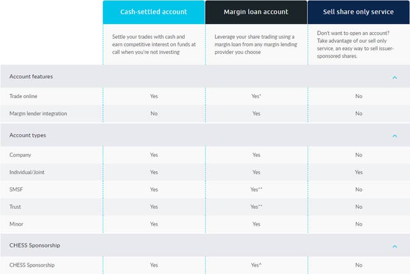This screenshot has width=410, height=275.
Task: Click the Minor row label
Action: coord(16,224)
